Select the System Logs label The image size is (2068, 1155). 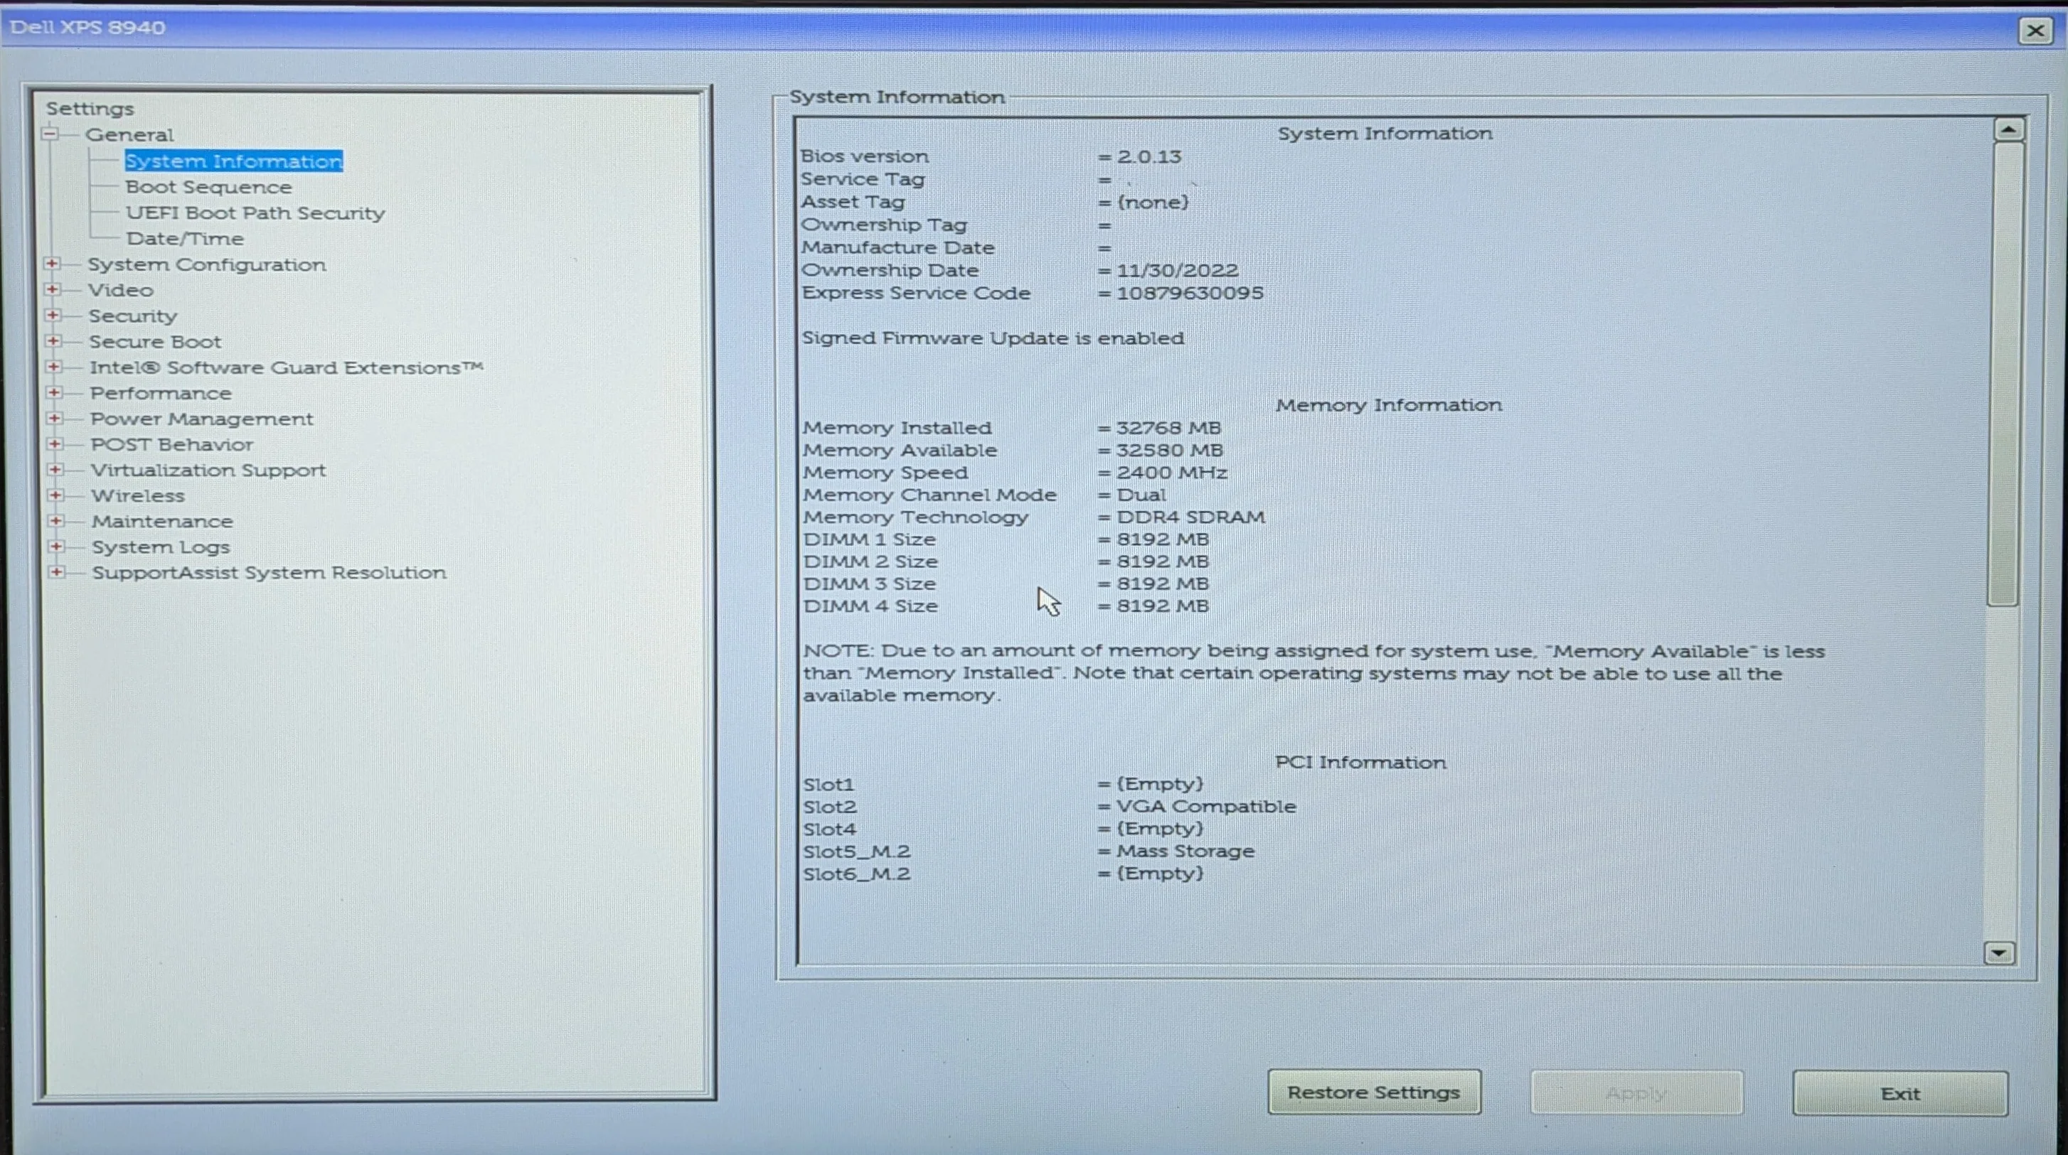161,547
